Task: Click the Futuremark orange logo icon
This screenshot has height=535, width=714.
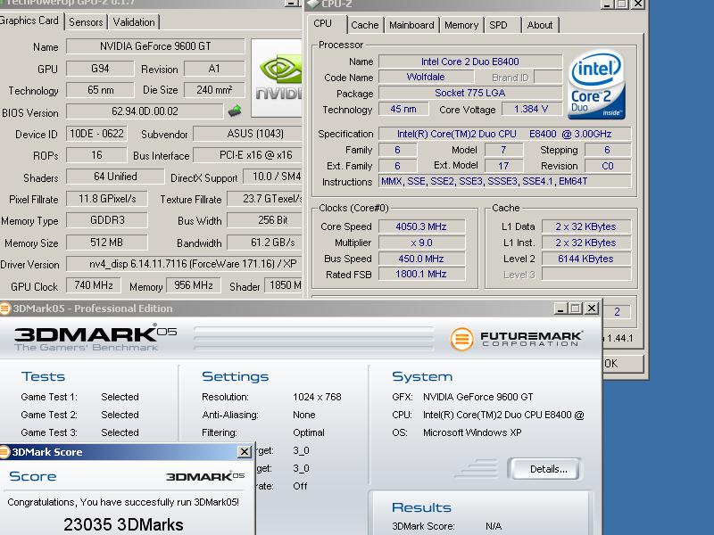Action: pos(461,339)
